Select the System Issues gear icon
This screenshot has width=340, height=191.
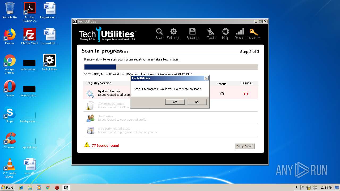tap(90, 93)
